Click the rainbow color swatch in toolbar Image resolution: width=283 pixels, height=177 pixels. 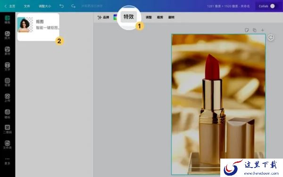tap(115, 17)
